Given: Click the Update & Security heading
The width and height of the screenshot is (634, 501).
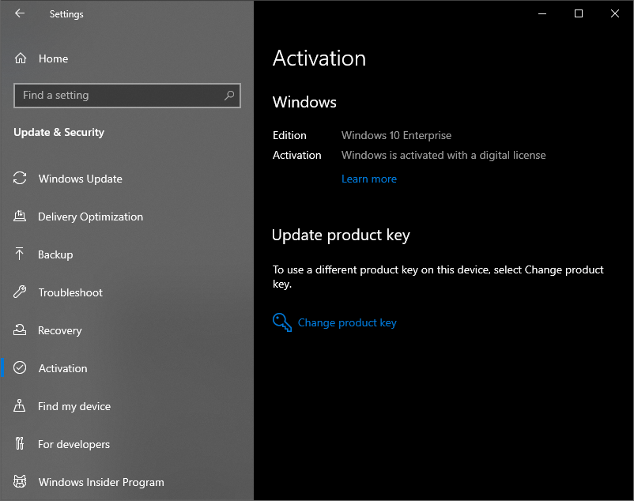Looking at the screenshot, I should point(58,132).
